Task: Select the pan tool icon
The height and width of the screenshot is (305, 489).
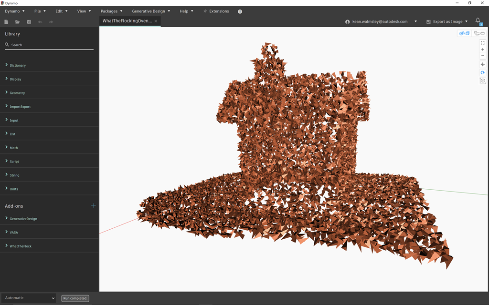Action: [482, 64]
